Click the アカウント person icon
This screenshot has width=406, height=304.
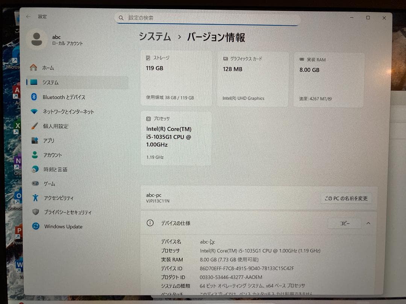click(35, 155)
